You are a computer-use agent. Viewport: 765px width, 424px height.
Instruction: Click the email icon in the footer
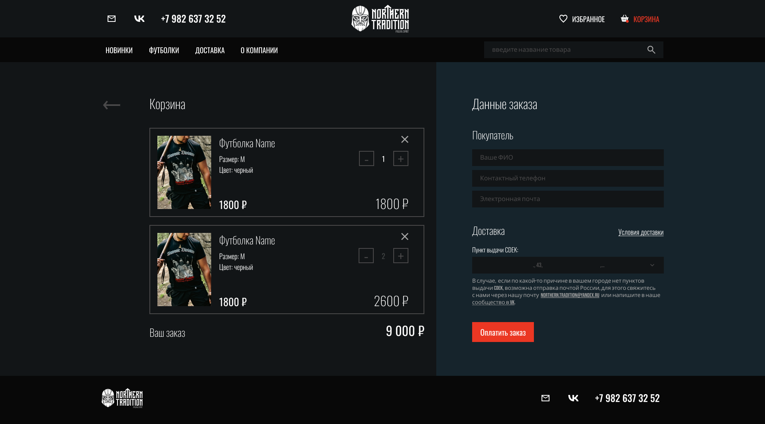click(x=545, y=398)
